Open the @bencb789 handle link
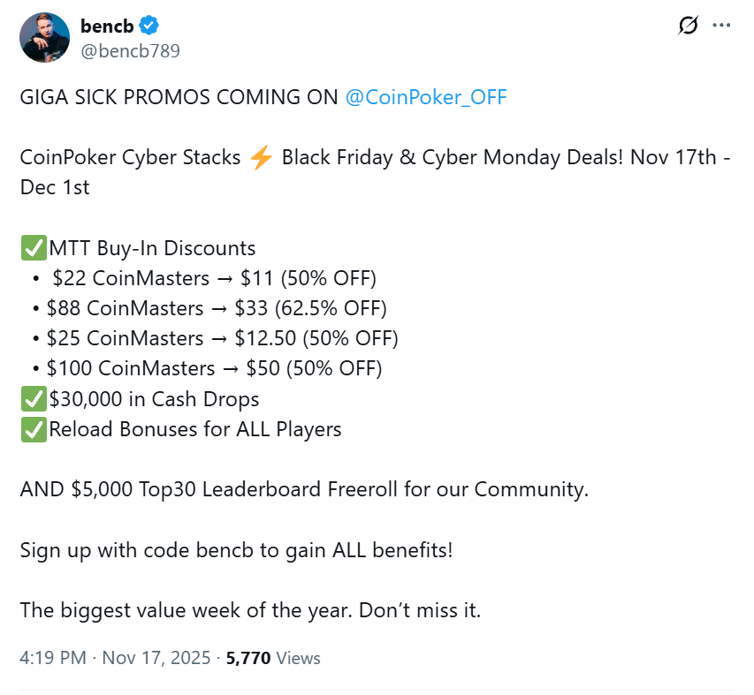The width and height of the screenshot is (754, 695). coord(130,50)
